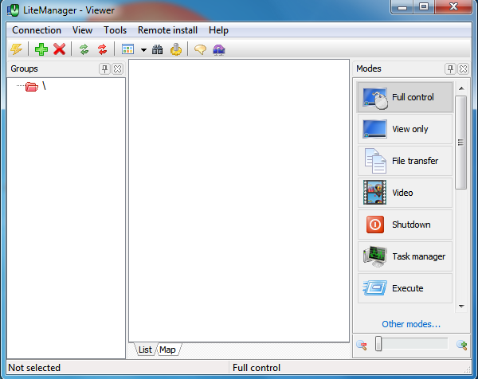Switch to the Map tab
Viewport: 478px width, 379px height.
tap(167, 350)
